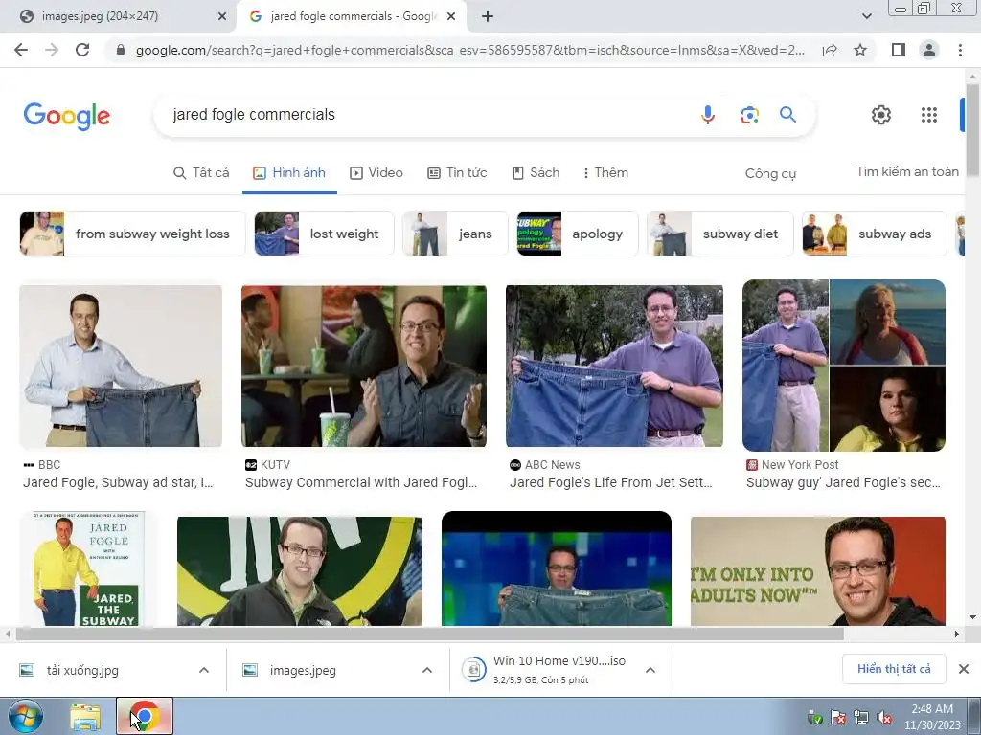Close the jared fogle commercials tab
The height and width of the screenshot is (735, 981).
(451, 17)
